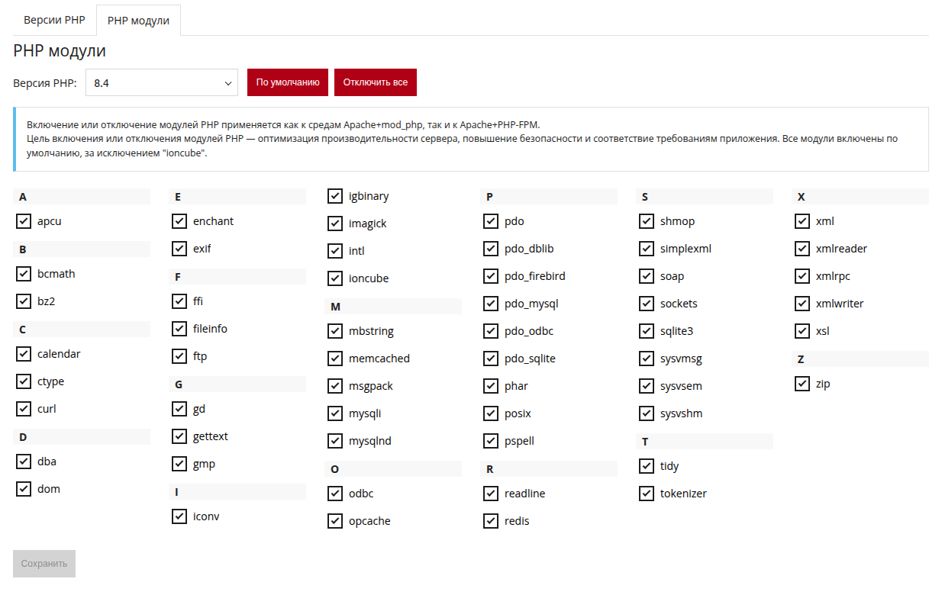Uncheck the simplexml module checkbox
942x595 pixels.
tap(647, 249)
